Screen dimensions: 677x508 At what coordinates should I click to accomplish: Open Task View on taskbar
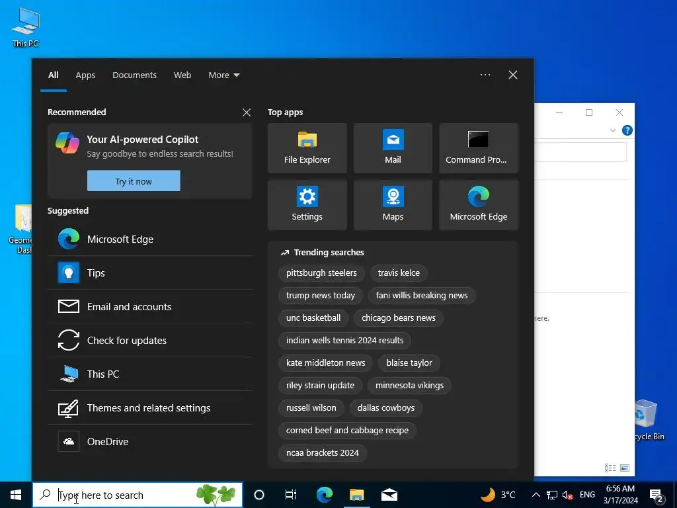[x=291, y=495]
